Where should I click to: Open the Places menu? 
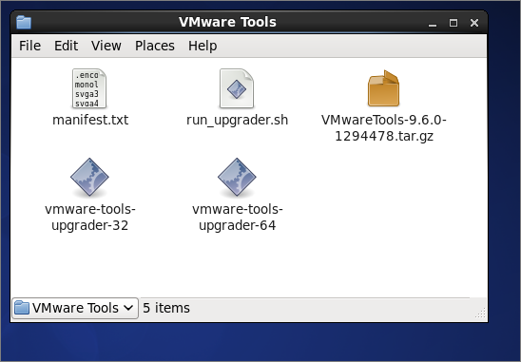coord(155,46)
